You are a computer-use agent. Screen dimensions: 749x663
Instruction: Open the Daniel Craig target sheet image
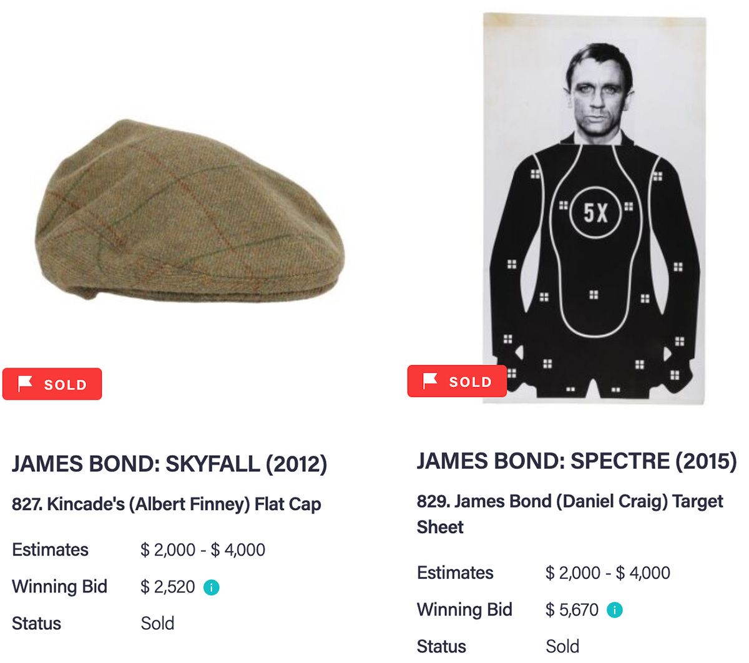click(594, 209)
